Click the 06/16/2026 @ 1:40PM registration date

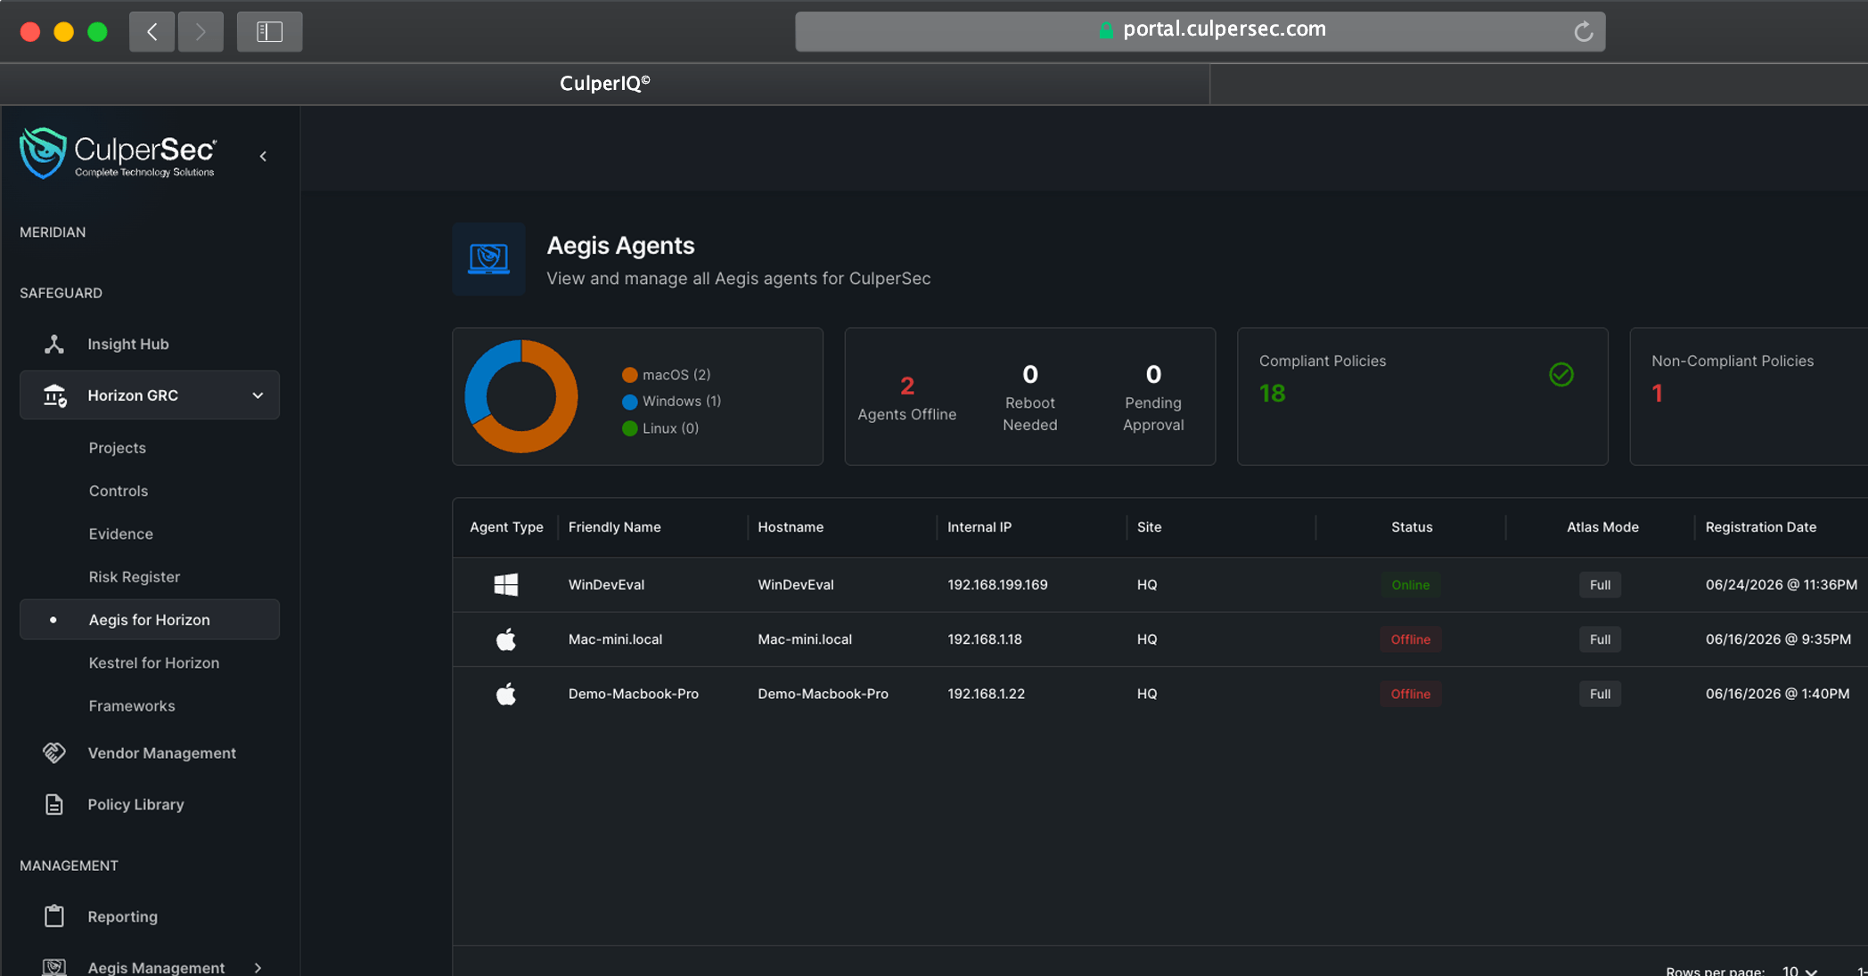coord(1777,694)
